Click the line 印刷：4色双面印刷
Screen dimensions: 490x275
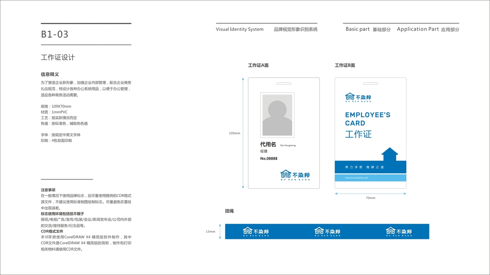pos(56,141)
